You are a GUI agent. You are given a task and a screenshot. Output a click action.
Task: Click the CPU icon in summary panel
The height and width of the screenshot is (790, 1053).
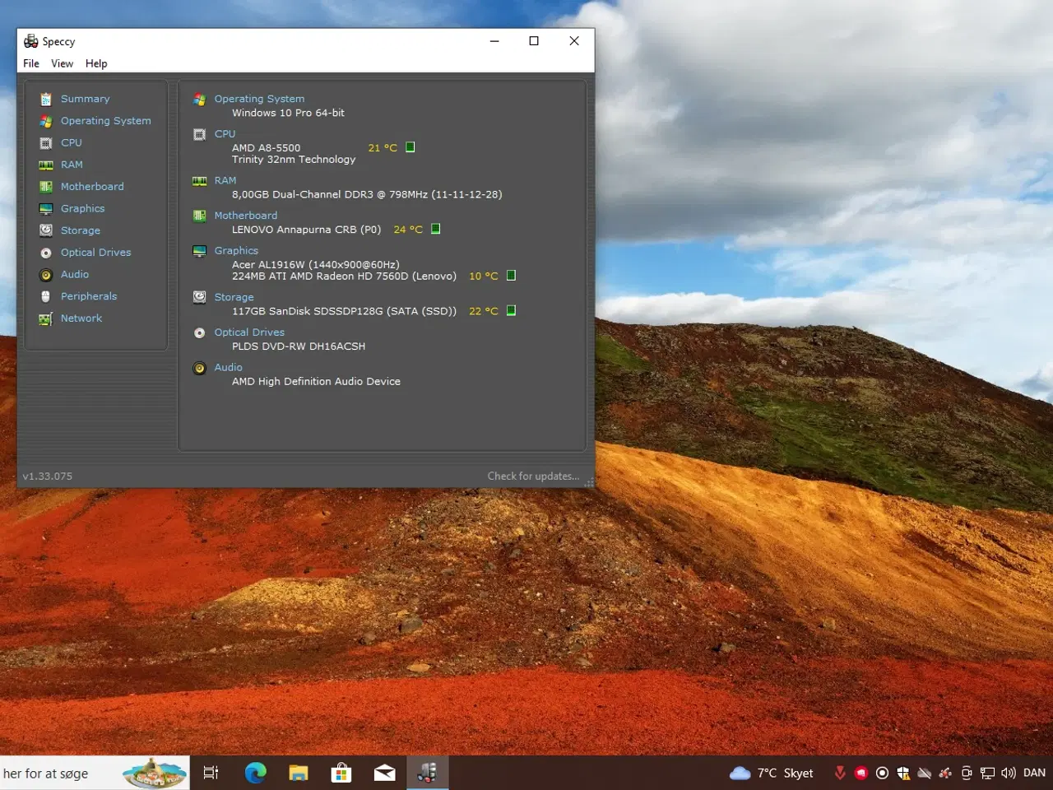[x=199, y=134]
